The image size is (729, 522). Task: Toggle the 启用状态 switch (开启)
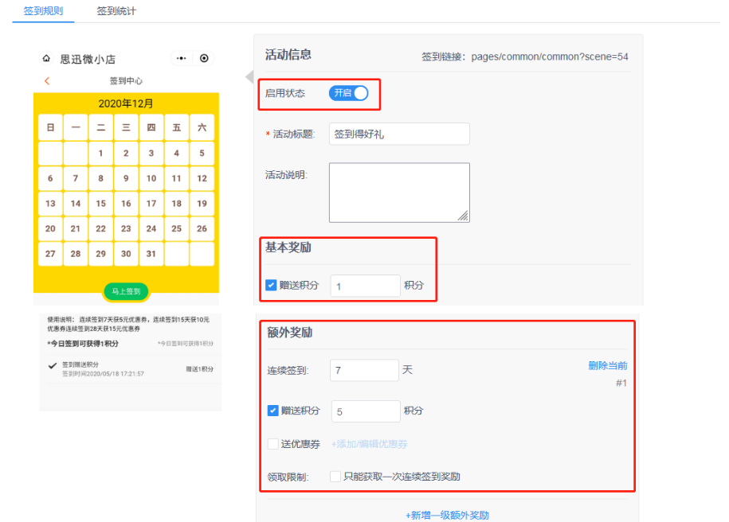coord(349,93)
